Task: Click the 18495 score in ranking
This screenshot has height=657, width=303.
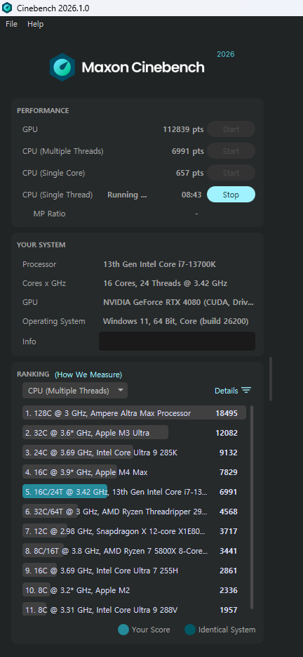Action: tap(227, 413)
